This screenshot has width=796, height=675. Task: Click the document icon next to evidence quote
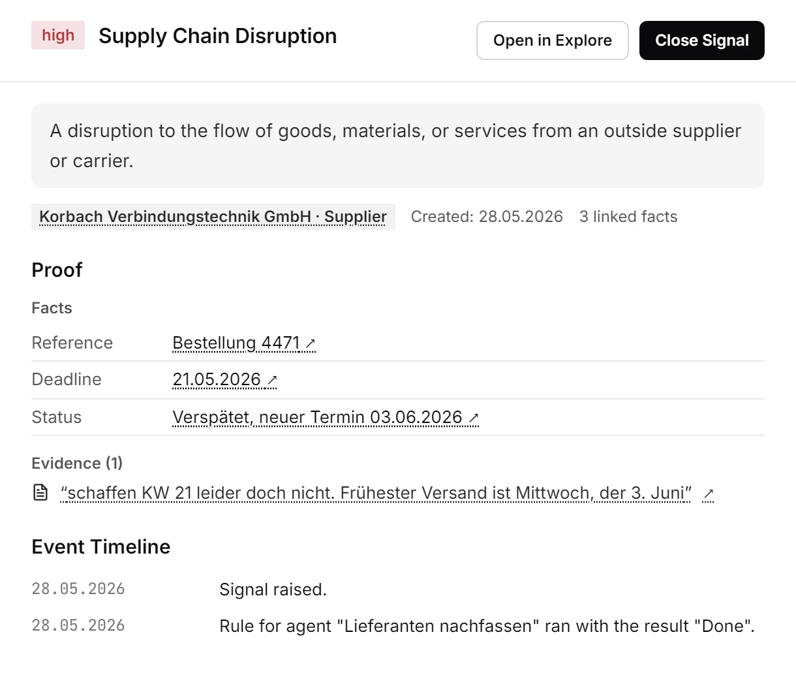(40, 492)
